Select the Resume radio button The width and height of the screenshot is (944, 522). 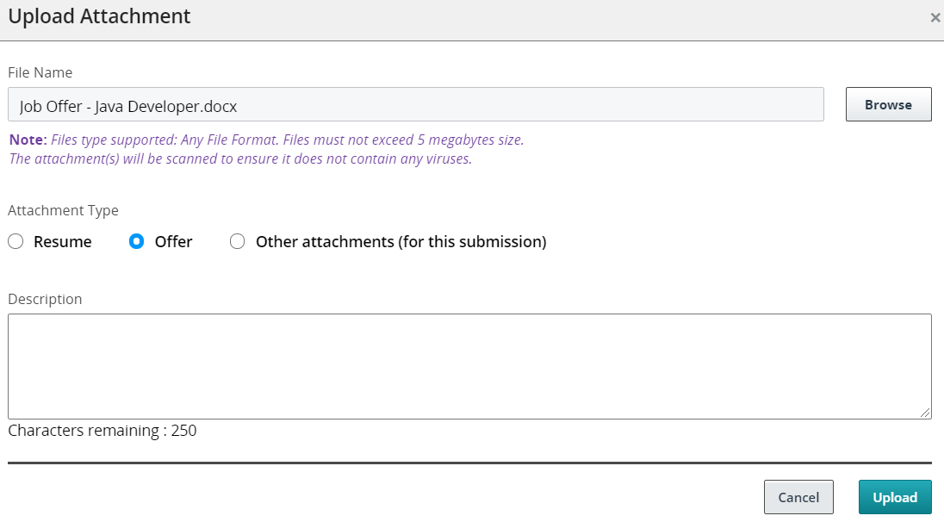click(x=16, y=242)
